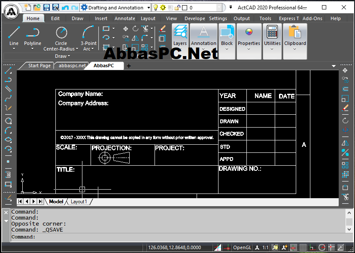The height and width of the screenshot is (253, 355).
Task: Switch to the Insert ribbon tab
Action: coord(101,18)
